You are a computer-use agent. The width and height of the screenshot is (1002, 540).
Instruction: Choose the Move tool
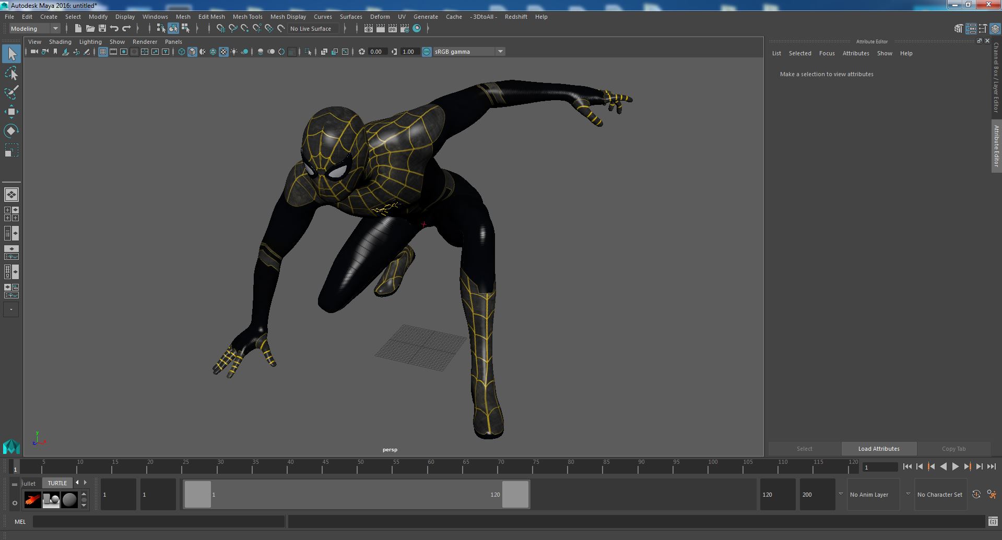coord(11,112)
